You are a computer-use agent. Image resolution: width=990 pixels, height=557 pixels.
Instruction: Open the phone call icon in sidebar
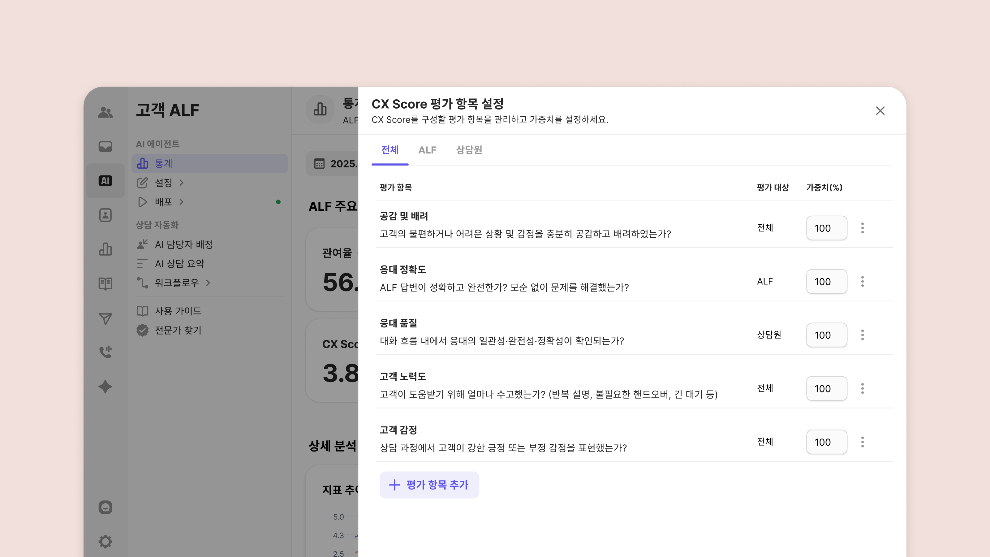click(x=105, y=352)
